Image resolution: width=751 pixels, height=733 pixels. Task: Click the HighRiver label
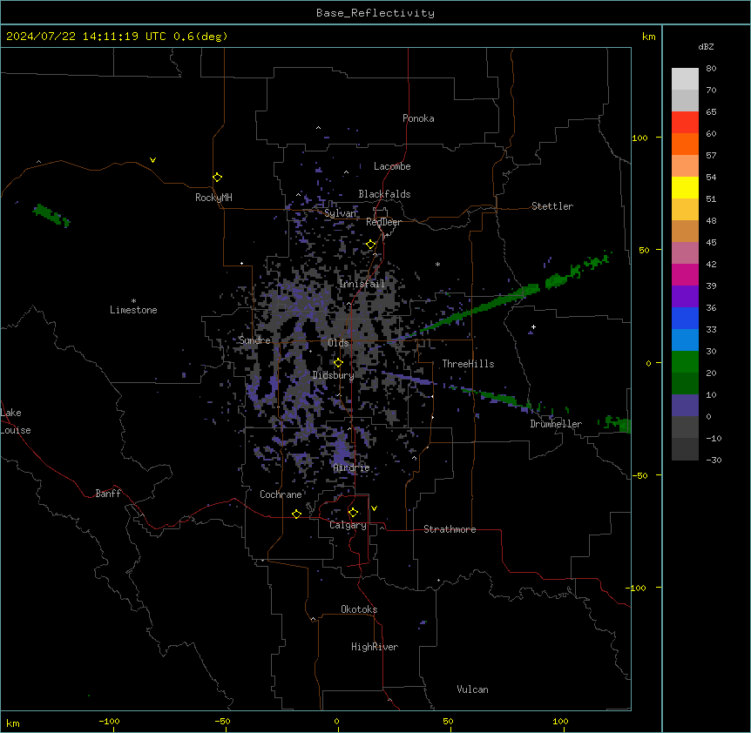point(375,647)
